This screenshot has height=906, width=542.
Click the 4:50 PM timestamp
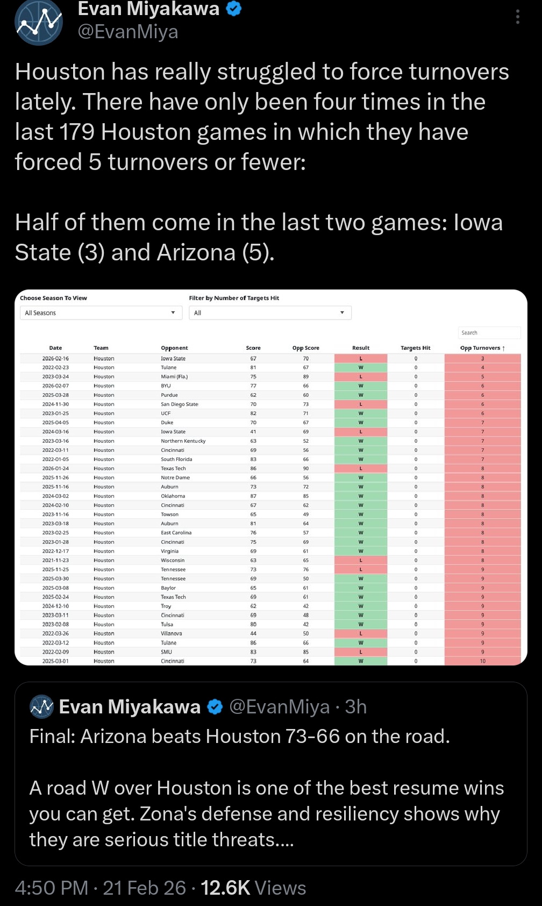click(52, 888)
